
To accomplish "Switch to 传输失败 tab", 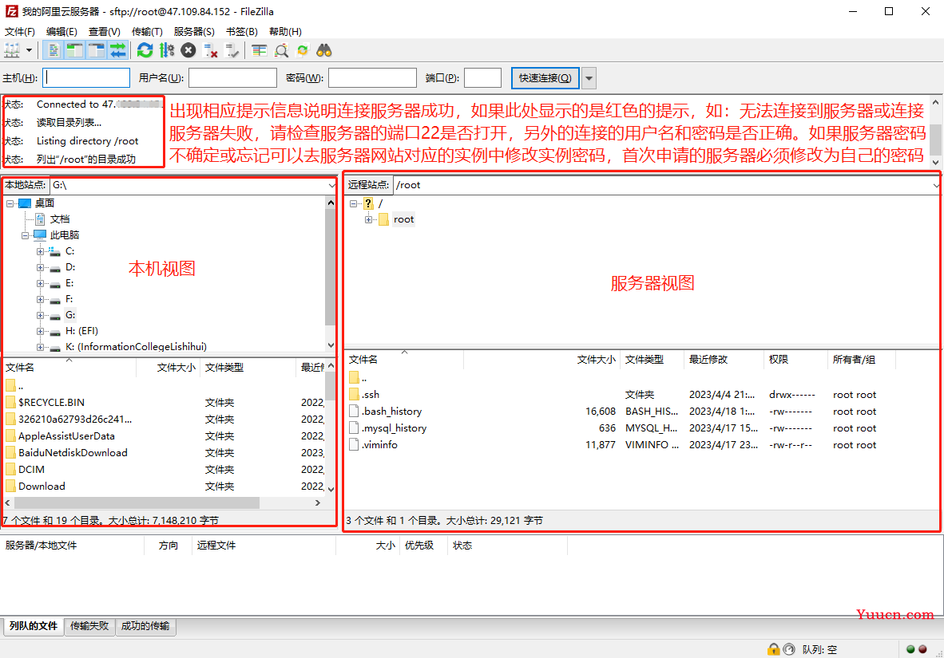I will coord(89,626).
